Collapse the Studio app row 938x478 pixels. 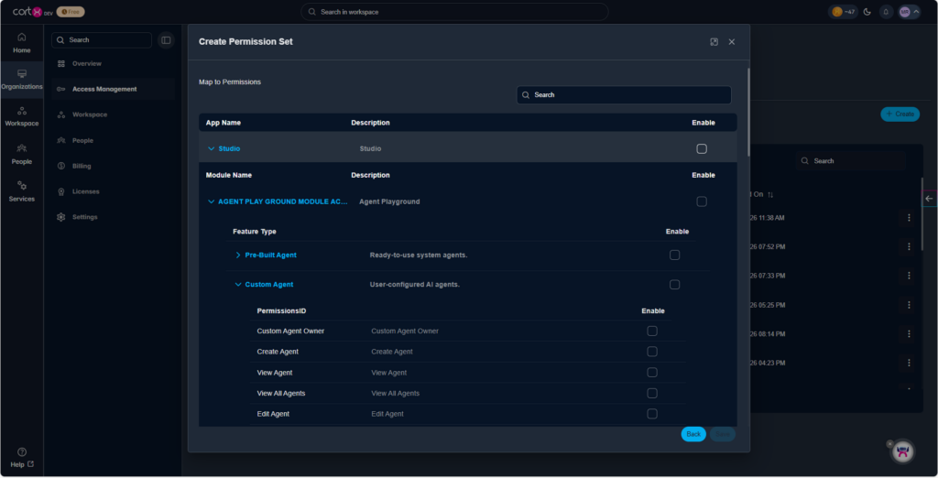tap(212, 148)
